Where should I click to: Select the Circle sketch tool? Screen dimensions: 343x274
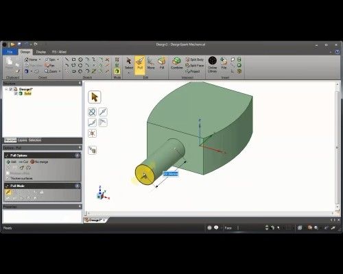80,60
